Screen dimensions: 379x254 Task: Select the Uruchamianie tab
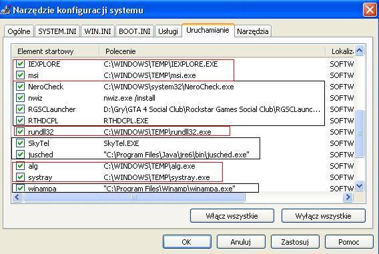[208, 30]
